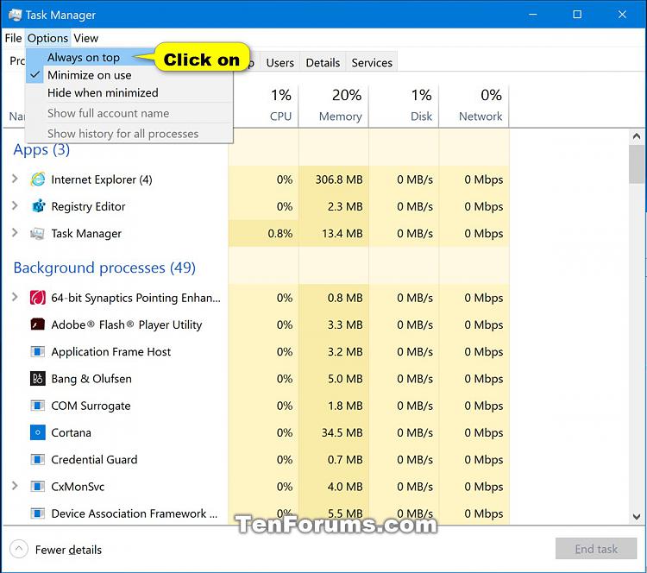Toggle Hide when minimized option

(103, 93)
